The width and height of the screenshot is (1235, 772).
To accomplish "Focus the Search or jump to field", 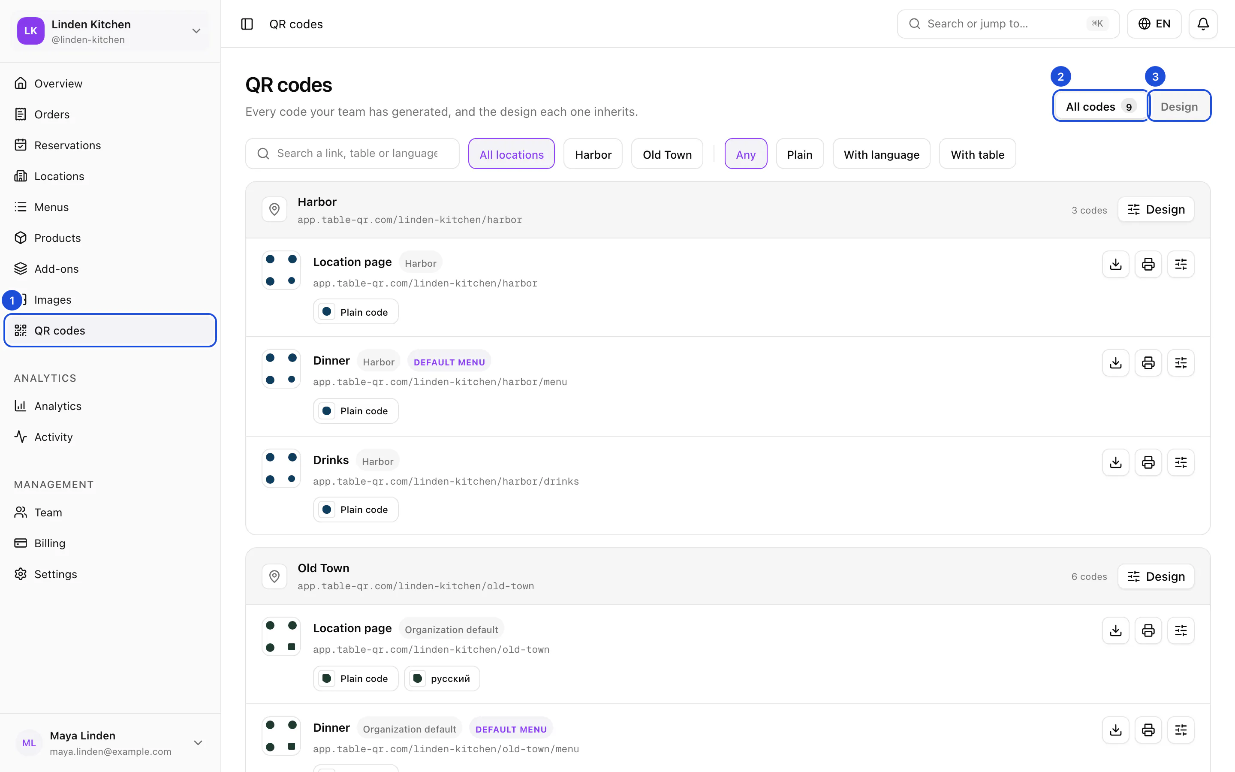I will pyautogui.click(x=1008, y=24).
